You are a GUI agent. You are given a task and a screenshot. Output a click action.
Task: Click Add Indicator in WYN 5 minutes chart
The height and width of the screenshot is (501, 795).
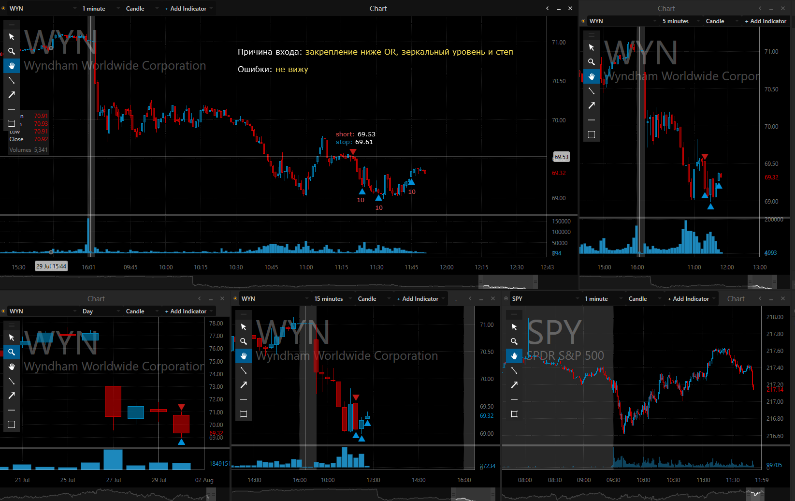pos(766,21)
